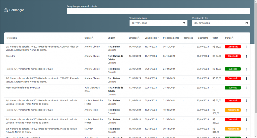
Task: Click Cancelado badge on R$ 25,00 row
Action: point(233,78)
